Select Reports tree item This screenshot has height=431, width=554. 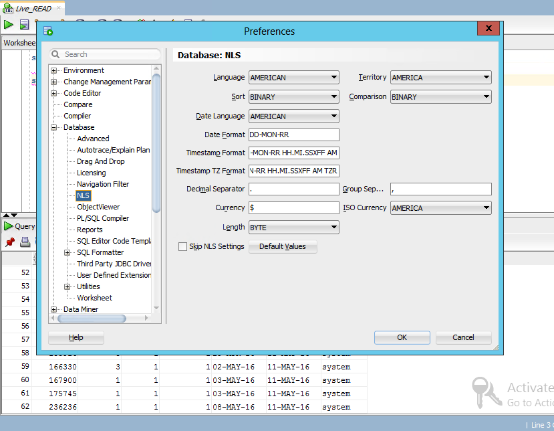(x=90, y=230)
